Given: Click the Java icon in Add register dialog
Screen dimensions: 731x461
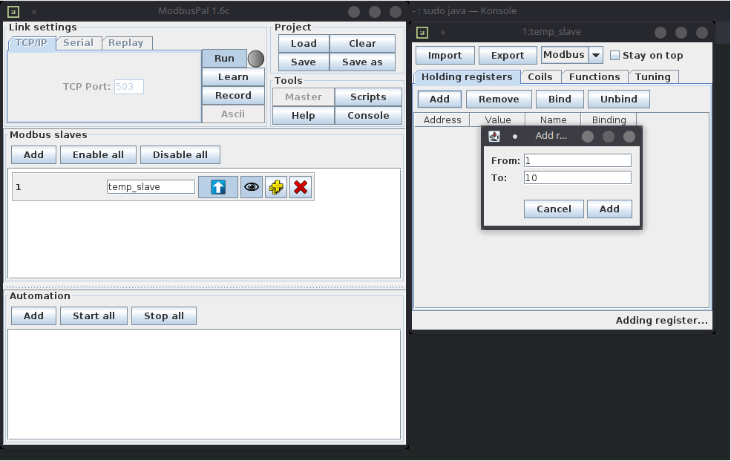Looking at the screenshot, I should 494,137.
